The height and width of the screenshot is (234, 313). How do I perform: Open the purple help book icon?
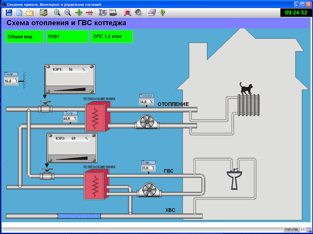[x=152, y=13]
